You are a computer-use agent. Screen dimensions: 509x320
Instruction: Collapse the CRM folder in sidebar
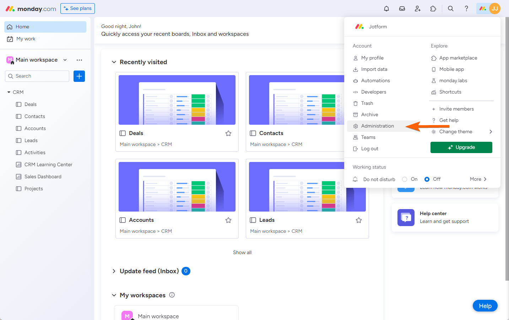9,92
